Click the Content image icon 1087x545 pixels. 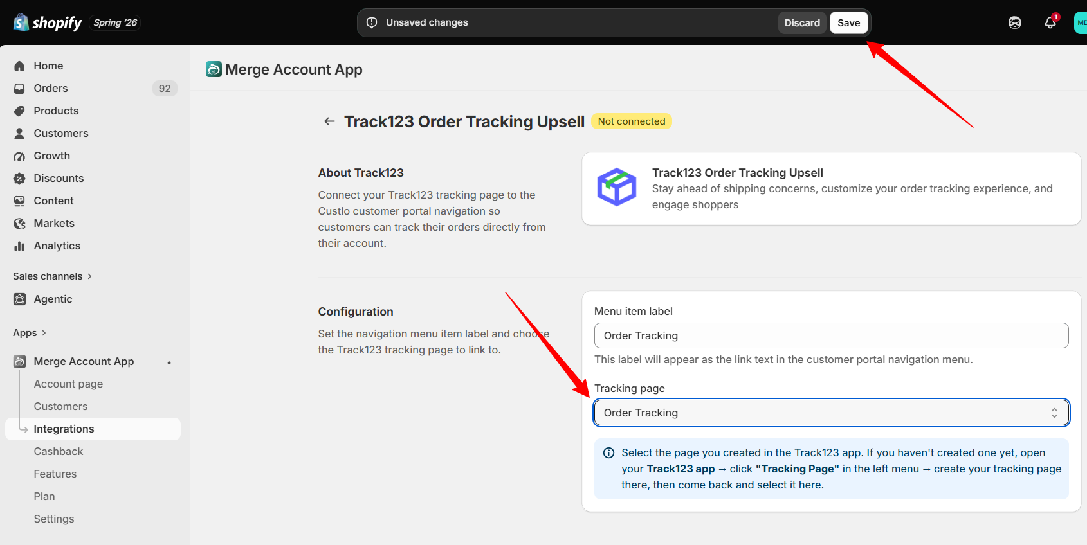[19, 201]
